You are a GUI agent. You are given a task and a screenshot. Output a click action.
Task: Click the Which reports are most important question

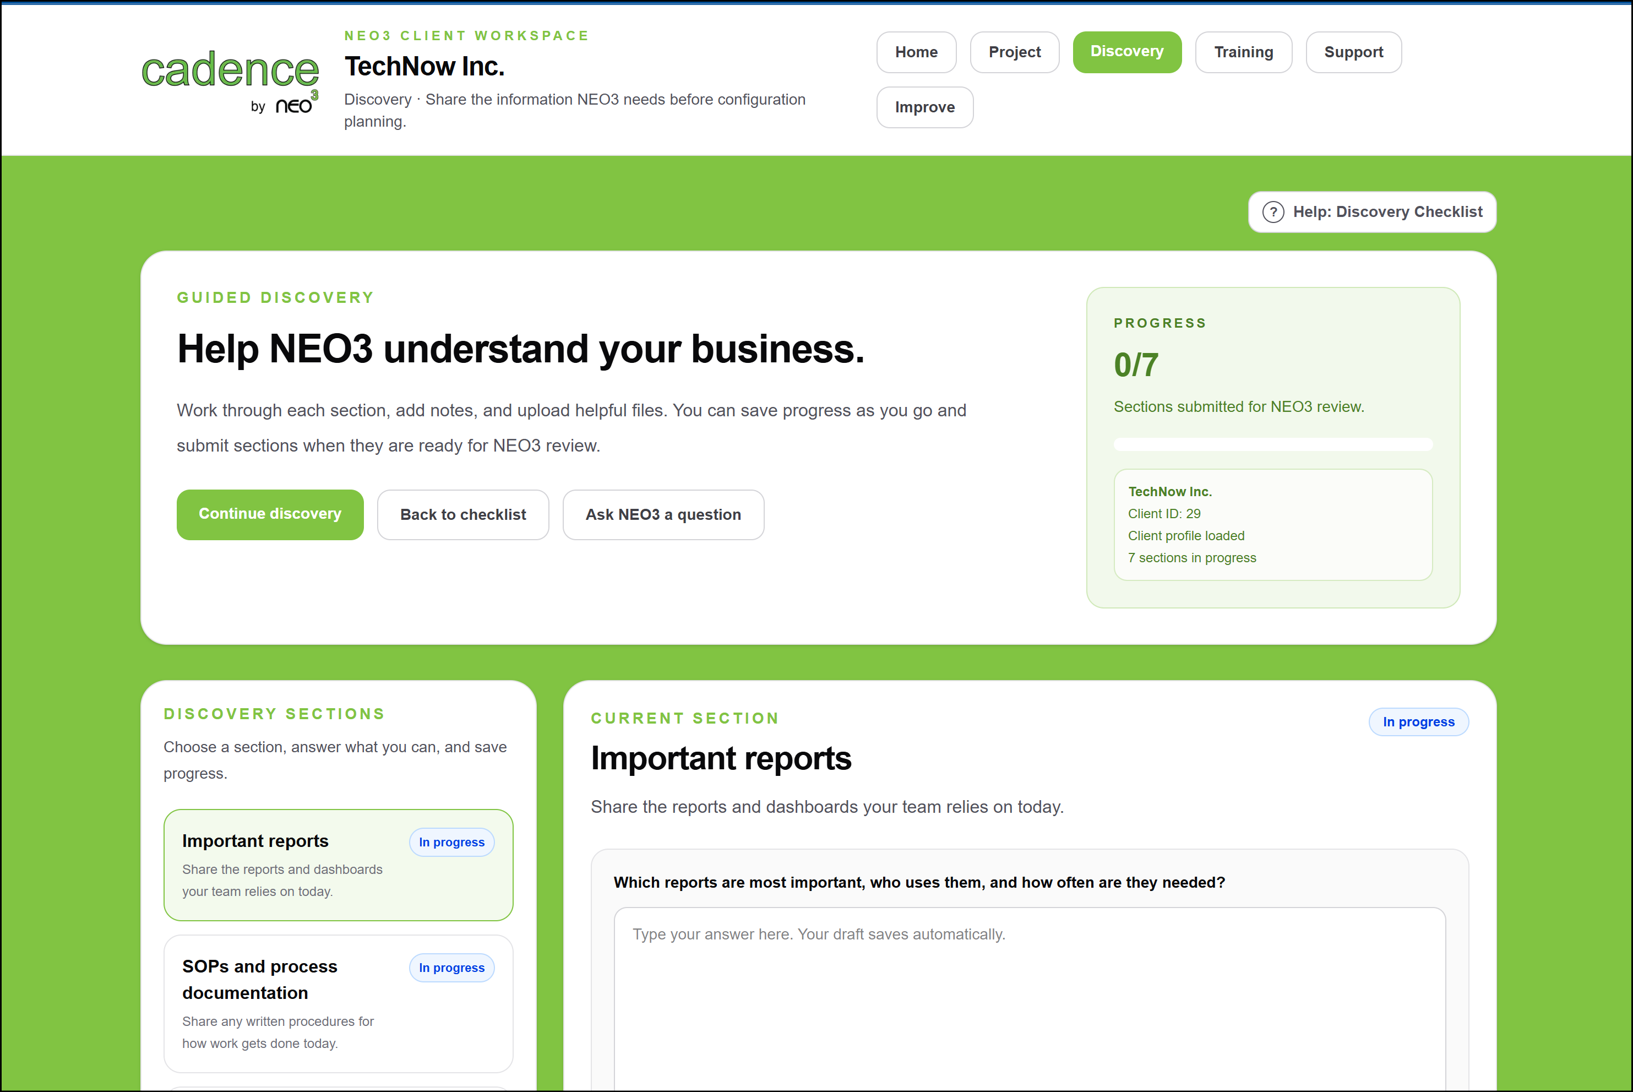919,882
